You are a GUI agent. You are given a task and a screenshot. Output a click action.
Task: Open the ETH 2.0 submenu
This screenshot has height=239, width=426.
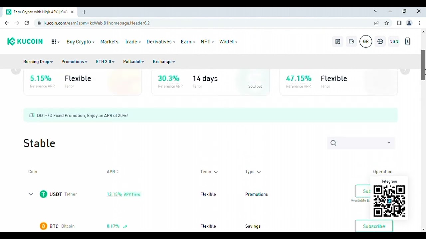pos(106,62)
